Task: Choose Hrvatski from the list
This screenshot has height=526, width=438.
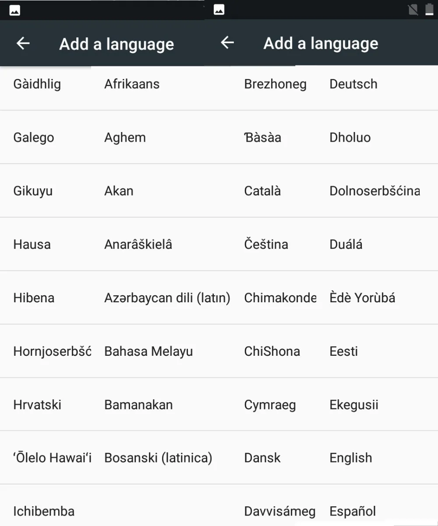Action: pyautogui.click(x=37, y=404)
